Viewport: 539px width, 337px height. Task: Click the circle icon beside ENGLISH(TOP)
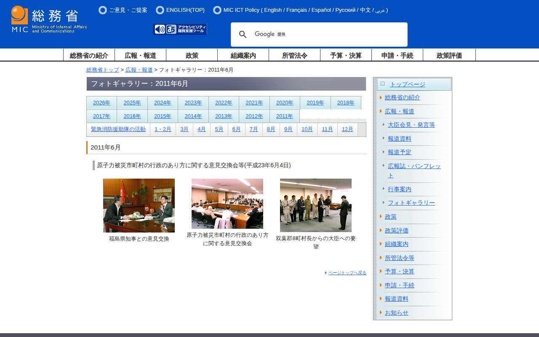160,10
